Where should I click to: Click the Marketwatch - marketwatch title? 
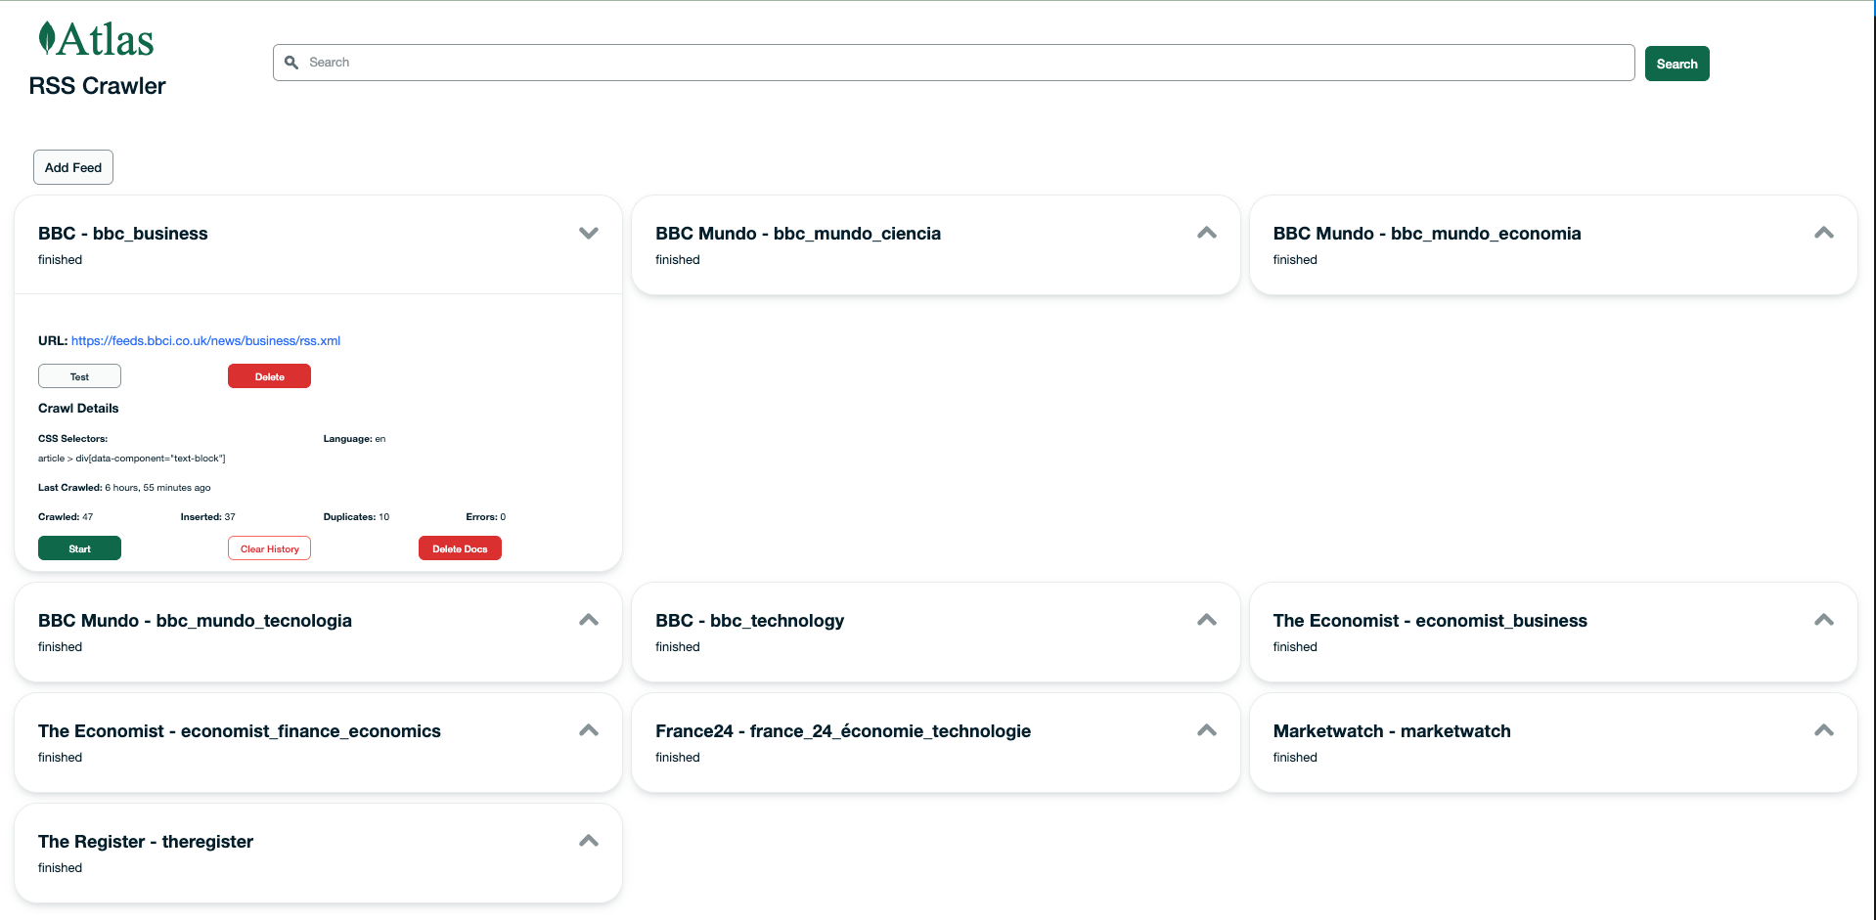pos(1392,731)
